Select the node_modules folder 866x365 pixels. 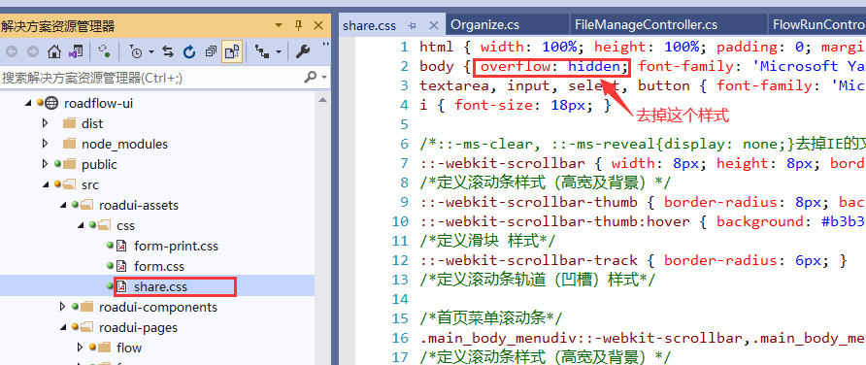(125, 144)
